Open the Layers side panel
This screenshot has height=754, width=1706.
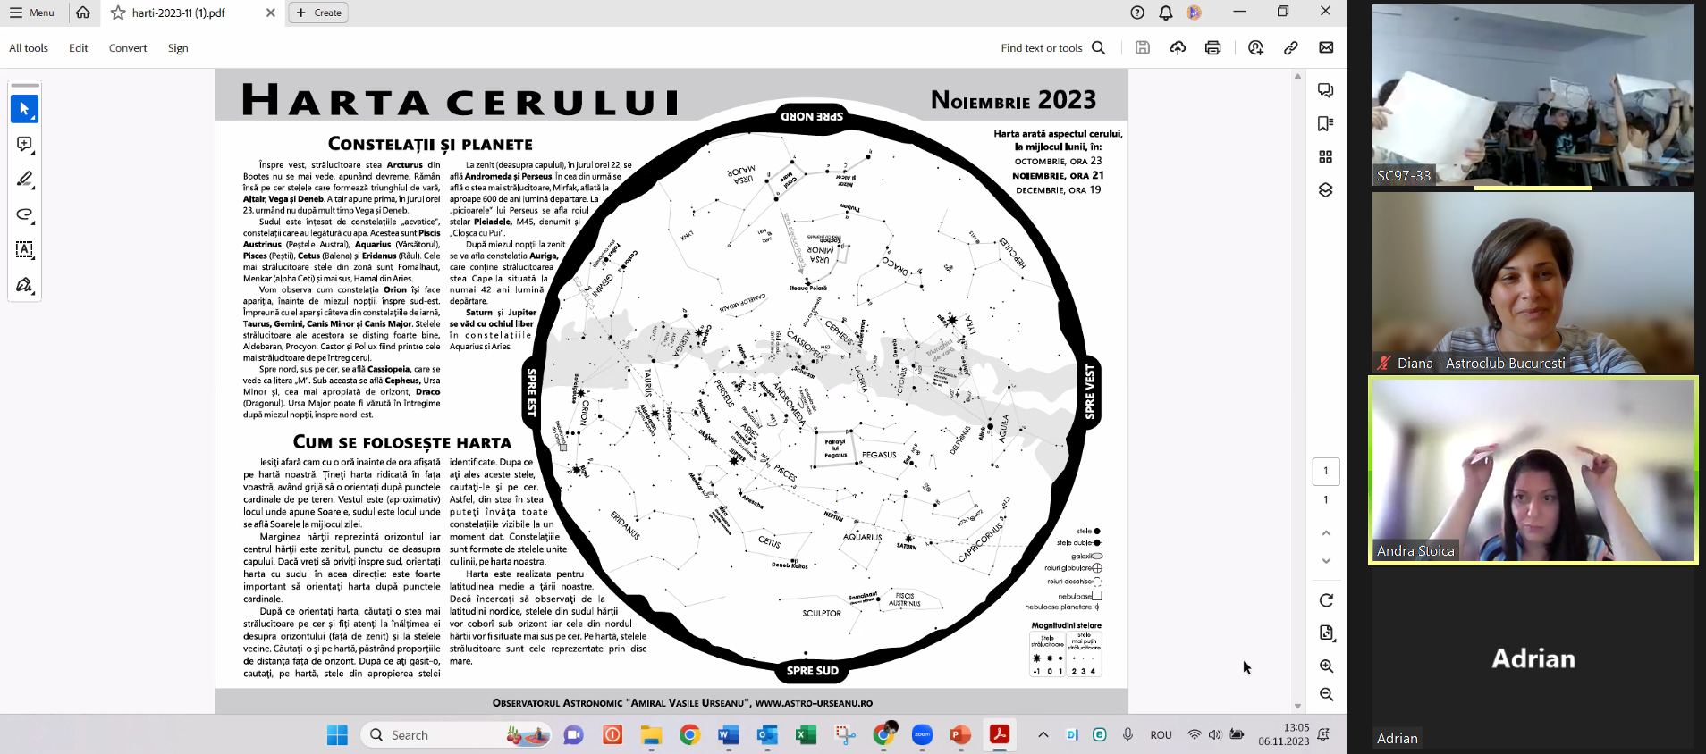click(1326, 190)
